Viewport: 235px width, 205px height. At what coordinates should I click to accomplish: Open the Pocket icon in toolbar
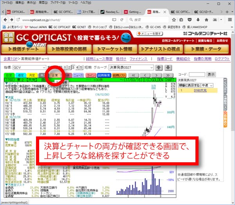click(x=190, y=20)
